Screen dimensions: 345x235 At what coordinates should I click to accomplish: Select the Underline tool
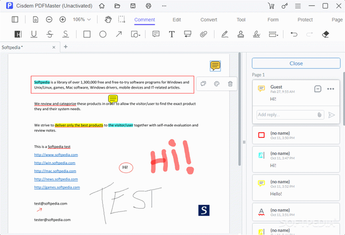pos(34,34)
